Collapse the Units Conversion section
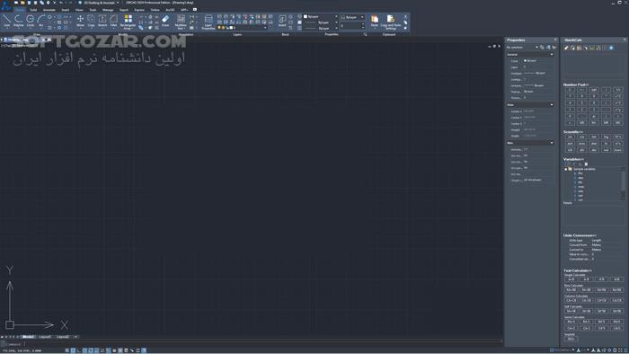 (580, 235)
